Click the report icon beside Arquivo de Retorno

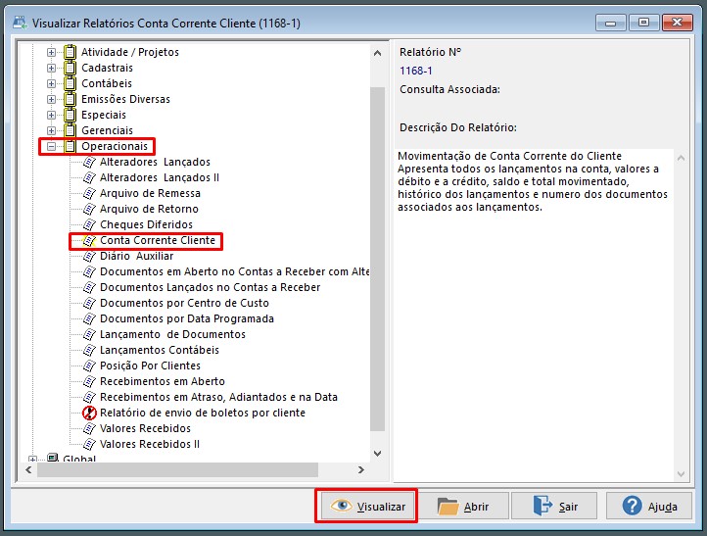(x=90, y=209)
